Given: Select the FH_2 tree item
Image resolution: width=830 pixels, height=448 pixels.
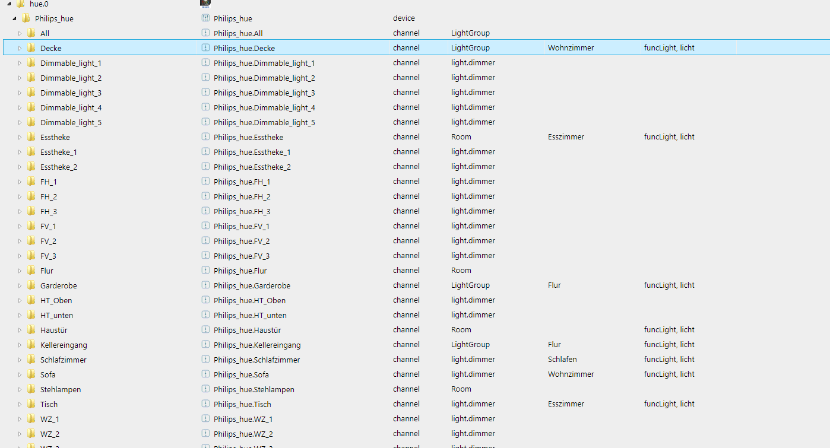Looking at the screenshot, I should pos(49,196).
